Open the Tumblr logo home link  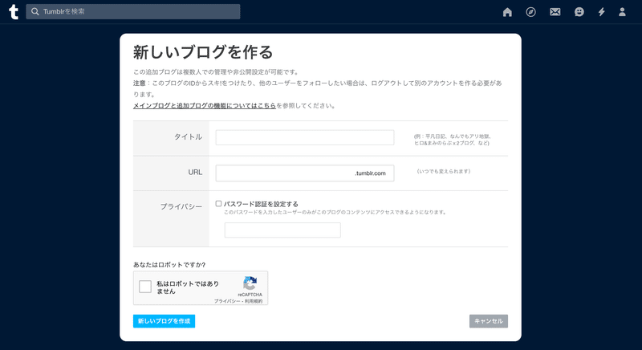click(x=14, y=12)
